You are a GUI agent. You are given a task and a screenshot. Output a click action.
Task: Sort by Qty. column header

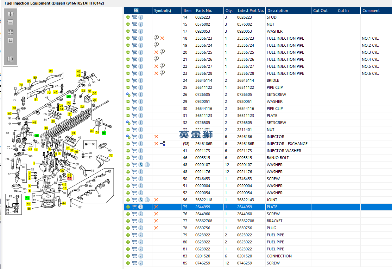pos(229,11)
